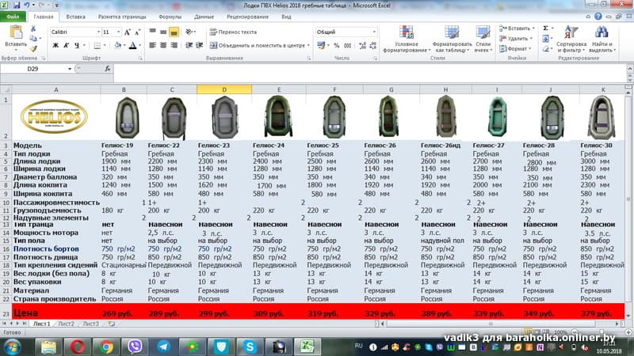Open sheet tab Лист2
Viewport: 634px width, 356px height.
(x=67, y=324)
